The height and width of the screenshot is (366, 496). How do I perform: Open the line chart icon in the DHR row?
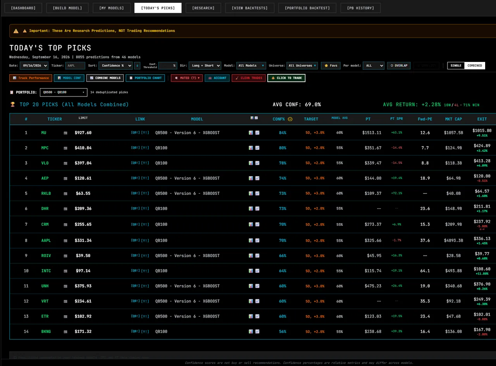tap(257, 208)
